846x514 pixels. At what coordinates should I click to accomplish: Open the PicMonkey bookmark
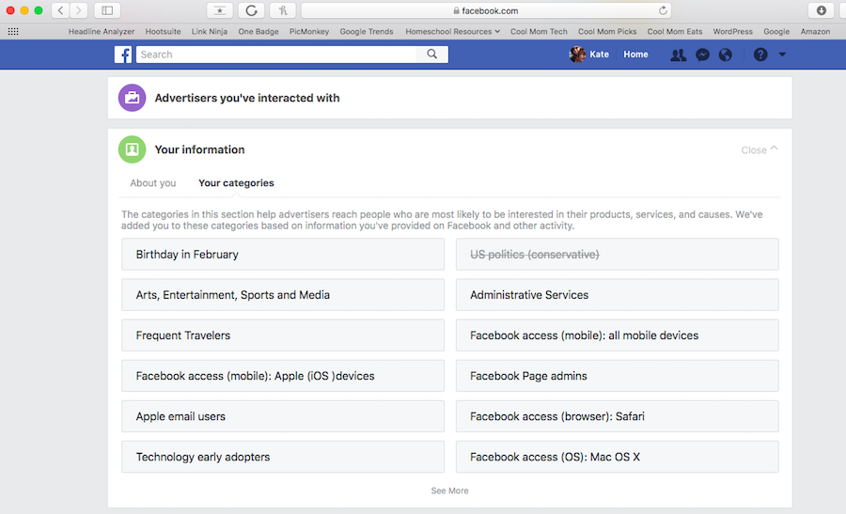309,31
